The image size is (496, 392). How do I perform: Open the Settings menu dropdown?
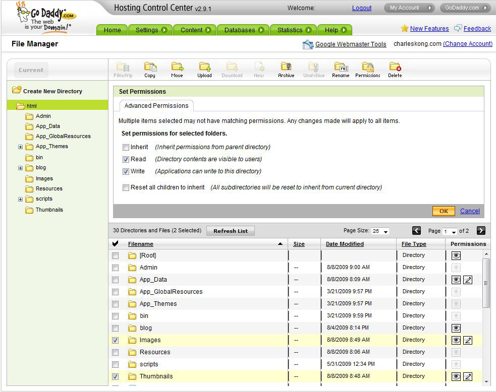click(151, 30)
